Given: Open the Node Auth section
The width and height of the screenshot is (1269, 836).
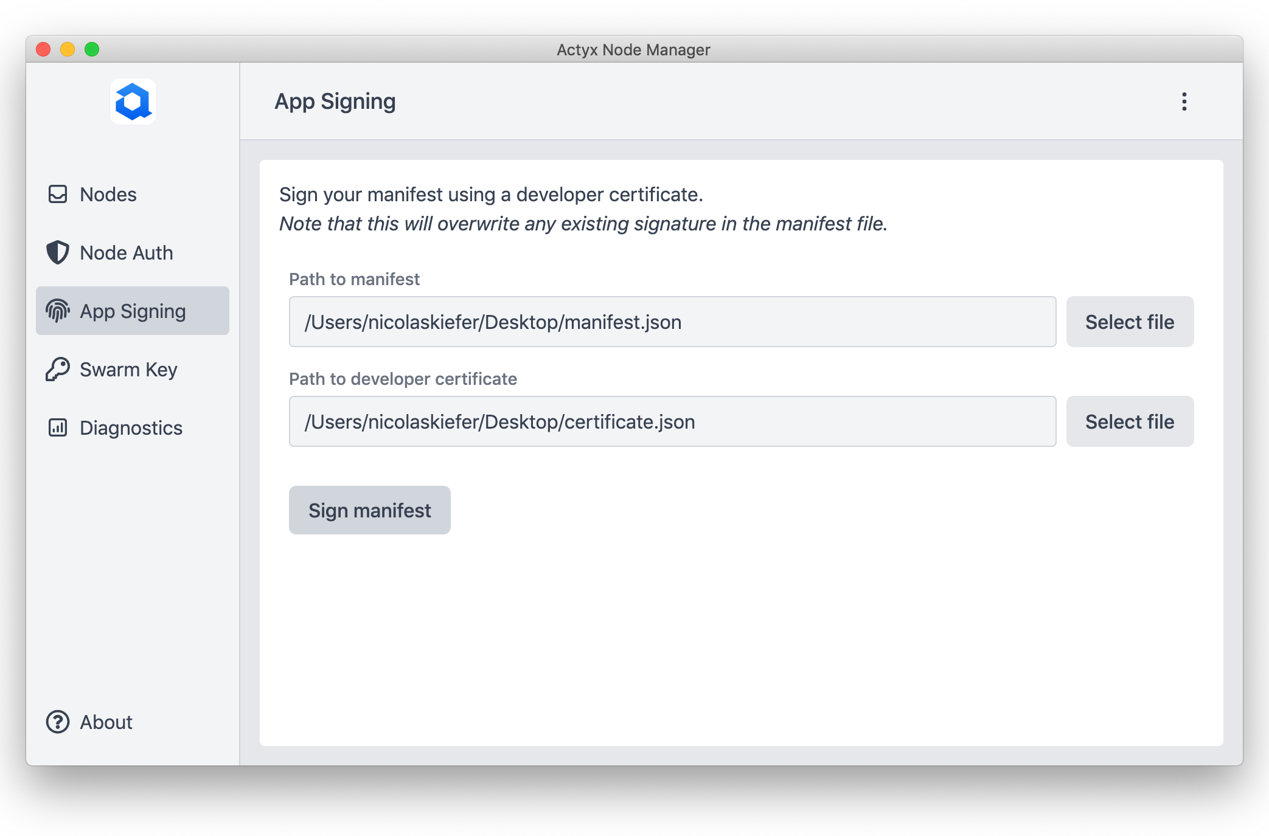Looking at the screenshot, I should (127, 252).
